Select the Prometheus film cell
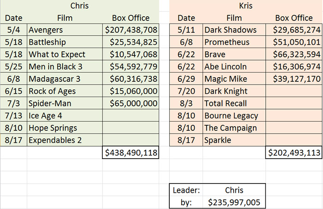 pyautogui.click(x=234, y=42)
